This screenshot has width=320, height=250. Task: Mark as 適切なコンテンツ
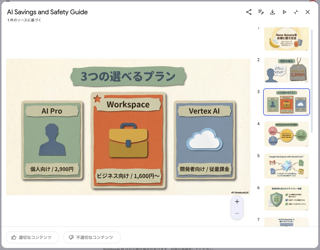[x=33, y=237]
